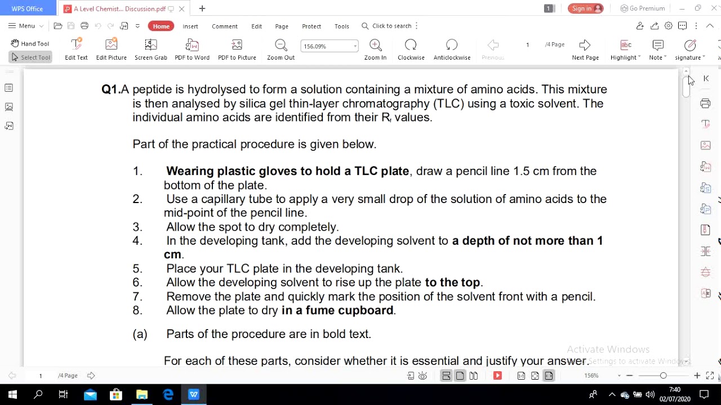Open a new tab with plus button
Image resolution: width=721 pixels, height=405 pixels.
202,8
